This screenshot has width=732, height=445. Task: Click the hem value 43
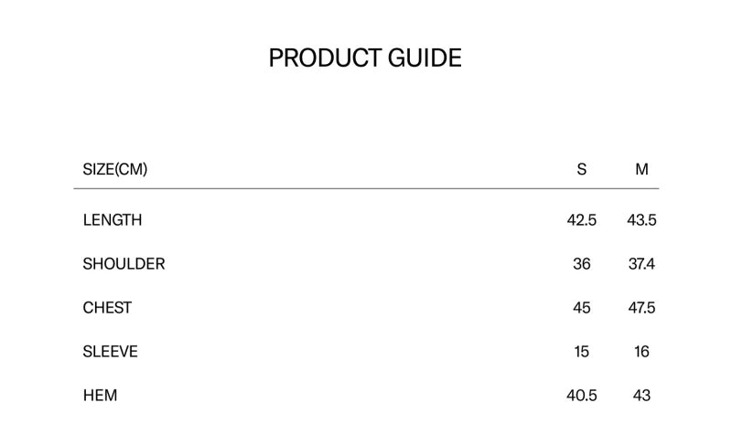642,395
